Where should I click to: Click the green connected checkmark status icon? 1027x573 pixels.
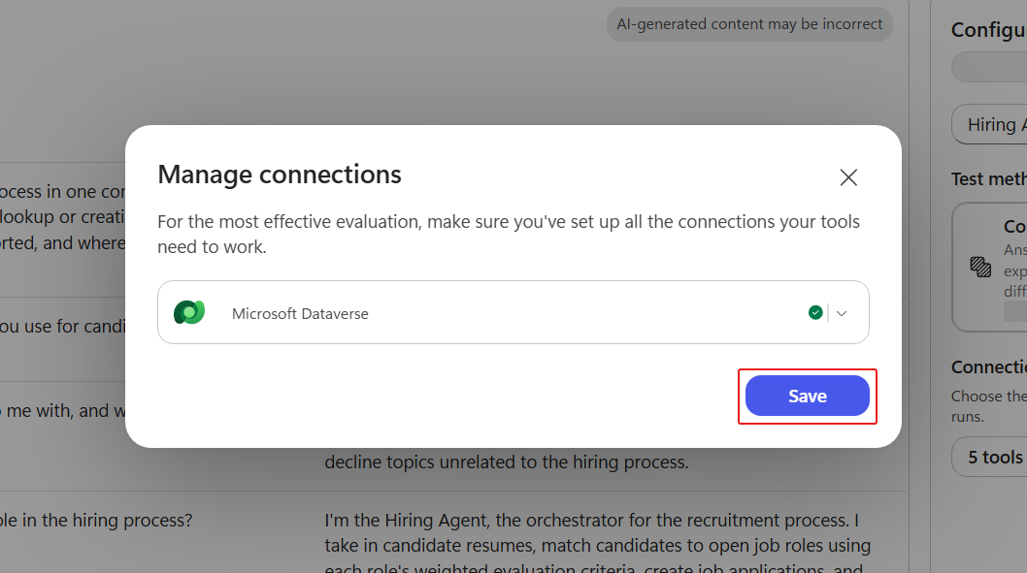[x=815, y=312]
